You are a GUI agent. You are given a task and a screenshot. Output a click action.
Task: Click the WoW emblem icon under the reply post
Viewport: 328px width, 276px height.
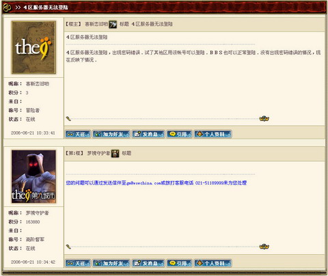(264, 247)
